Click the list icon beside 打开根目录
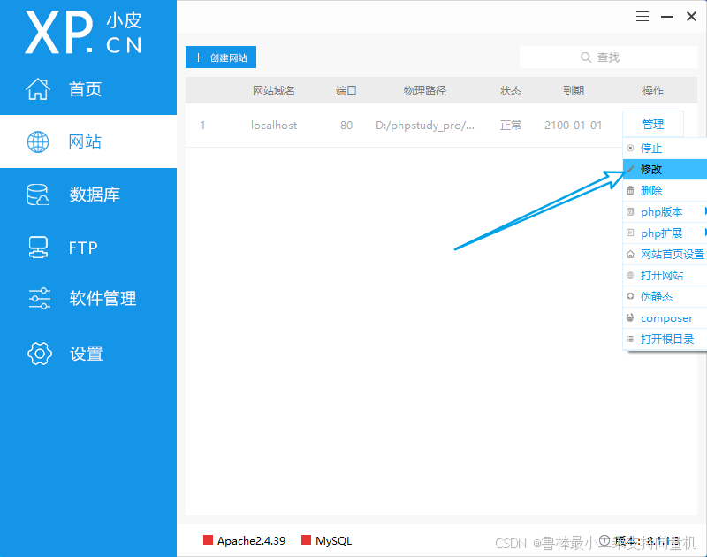The image size is (707, 557). [630, 339]
